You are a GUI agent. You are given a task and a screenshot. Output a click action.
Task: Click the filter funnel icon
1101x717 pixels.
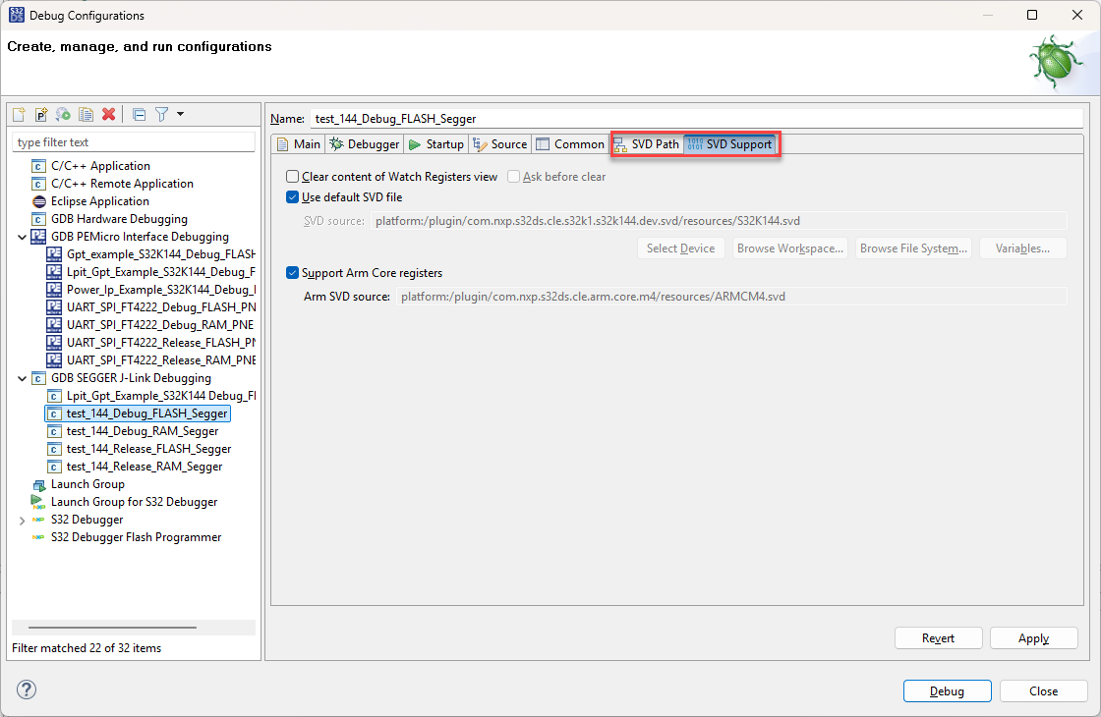[x=161, y=114]
